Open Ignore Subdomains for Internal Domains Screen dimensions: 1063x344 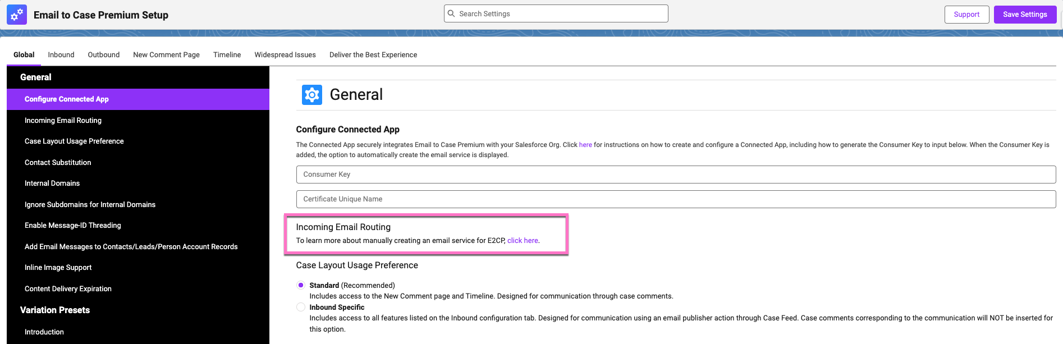138,205
